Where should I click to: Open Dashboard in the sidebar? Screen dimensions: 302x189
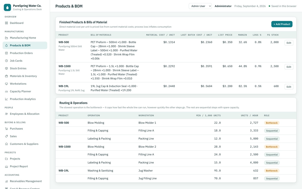pos(25,23)
